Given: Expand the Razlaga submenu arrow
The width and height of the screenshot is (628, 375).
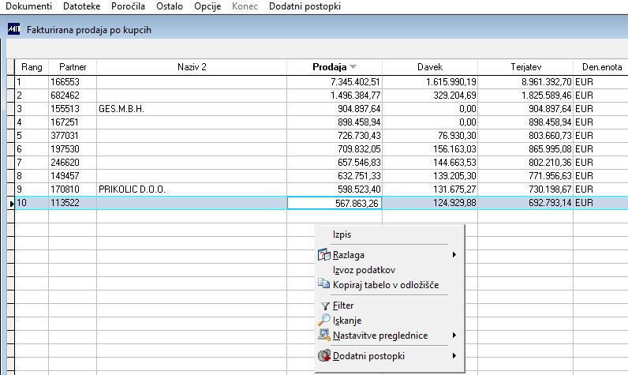Looking at the screenshot, I should click(454, 255).
